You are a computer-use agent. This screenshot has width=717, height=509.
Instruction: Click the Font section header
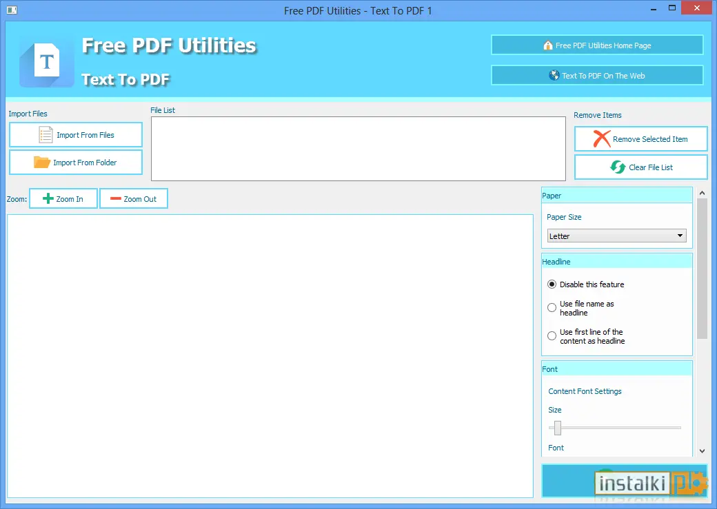click(617, 369)
